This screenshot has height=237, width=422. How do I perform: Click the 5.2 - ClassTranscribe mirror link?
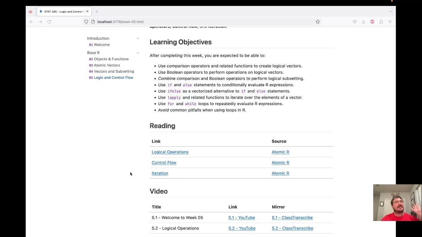coord(292,228)
